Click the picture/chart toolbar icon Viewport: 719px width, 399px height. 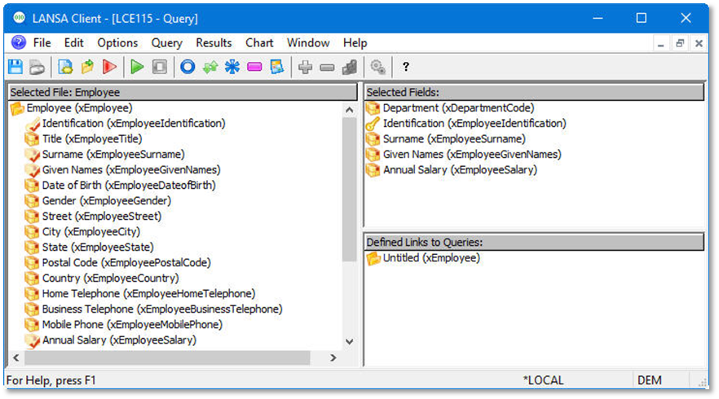(x=277, y=67)
